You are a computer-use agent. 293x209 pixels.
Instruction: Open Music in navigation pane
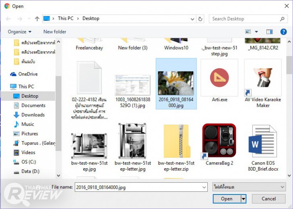[24, 124]
